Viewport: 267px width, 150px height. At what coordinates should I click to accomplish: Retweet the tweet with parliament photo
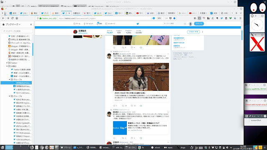(123, 106)
